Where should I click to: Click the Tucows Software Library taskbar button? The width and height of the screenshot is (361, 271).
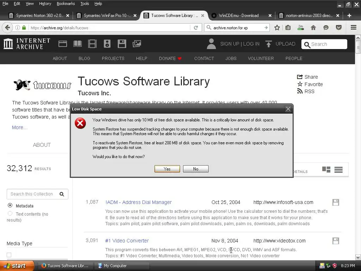65,266
